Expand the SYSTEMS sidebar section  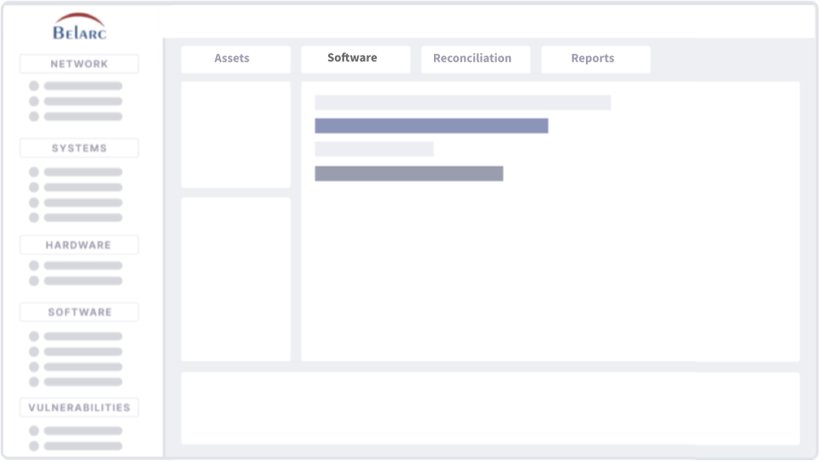click(79, 149)
